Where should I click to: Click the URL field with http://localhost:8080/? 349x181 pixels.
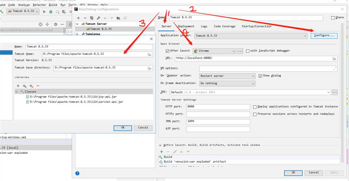[256, 58]
